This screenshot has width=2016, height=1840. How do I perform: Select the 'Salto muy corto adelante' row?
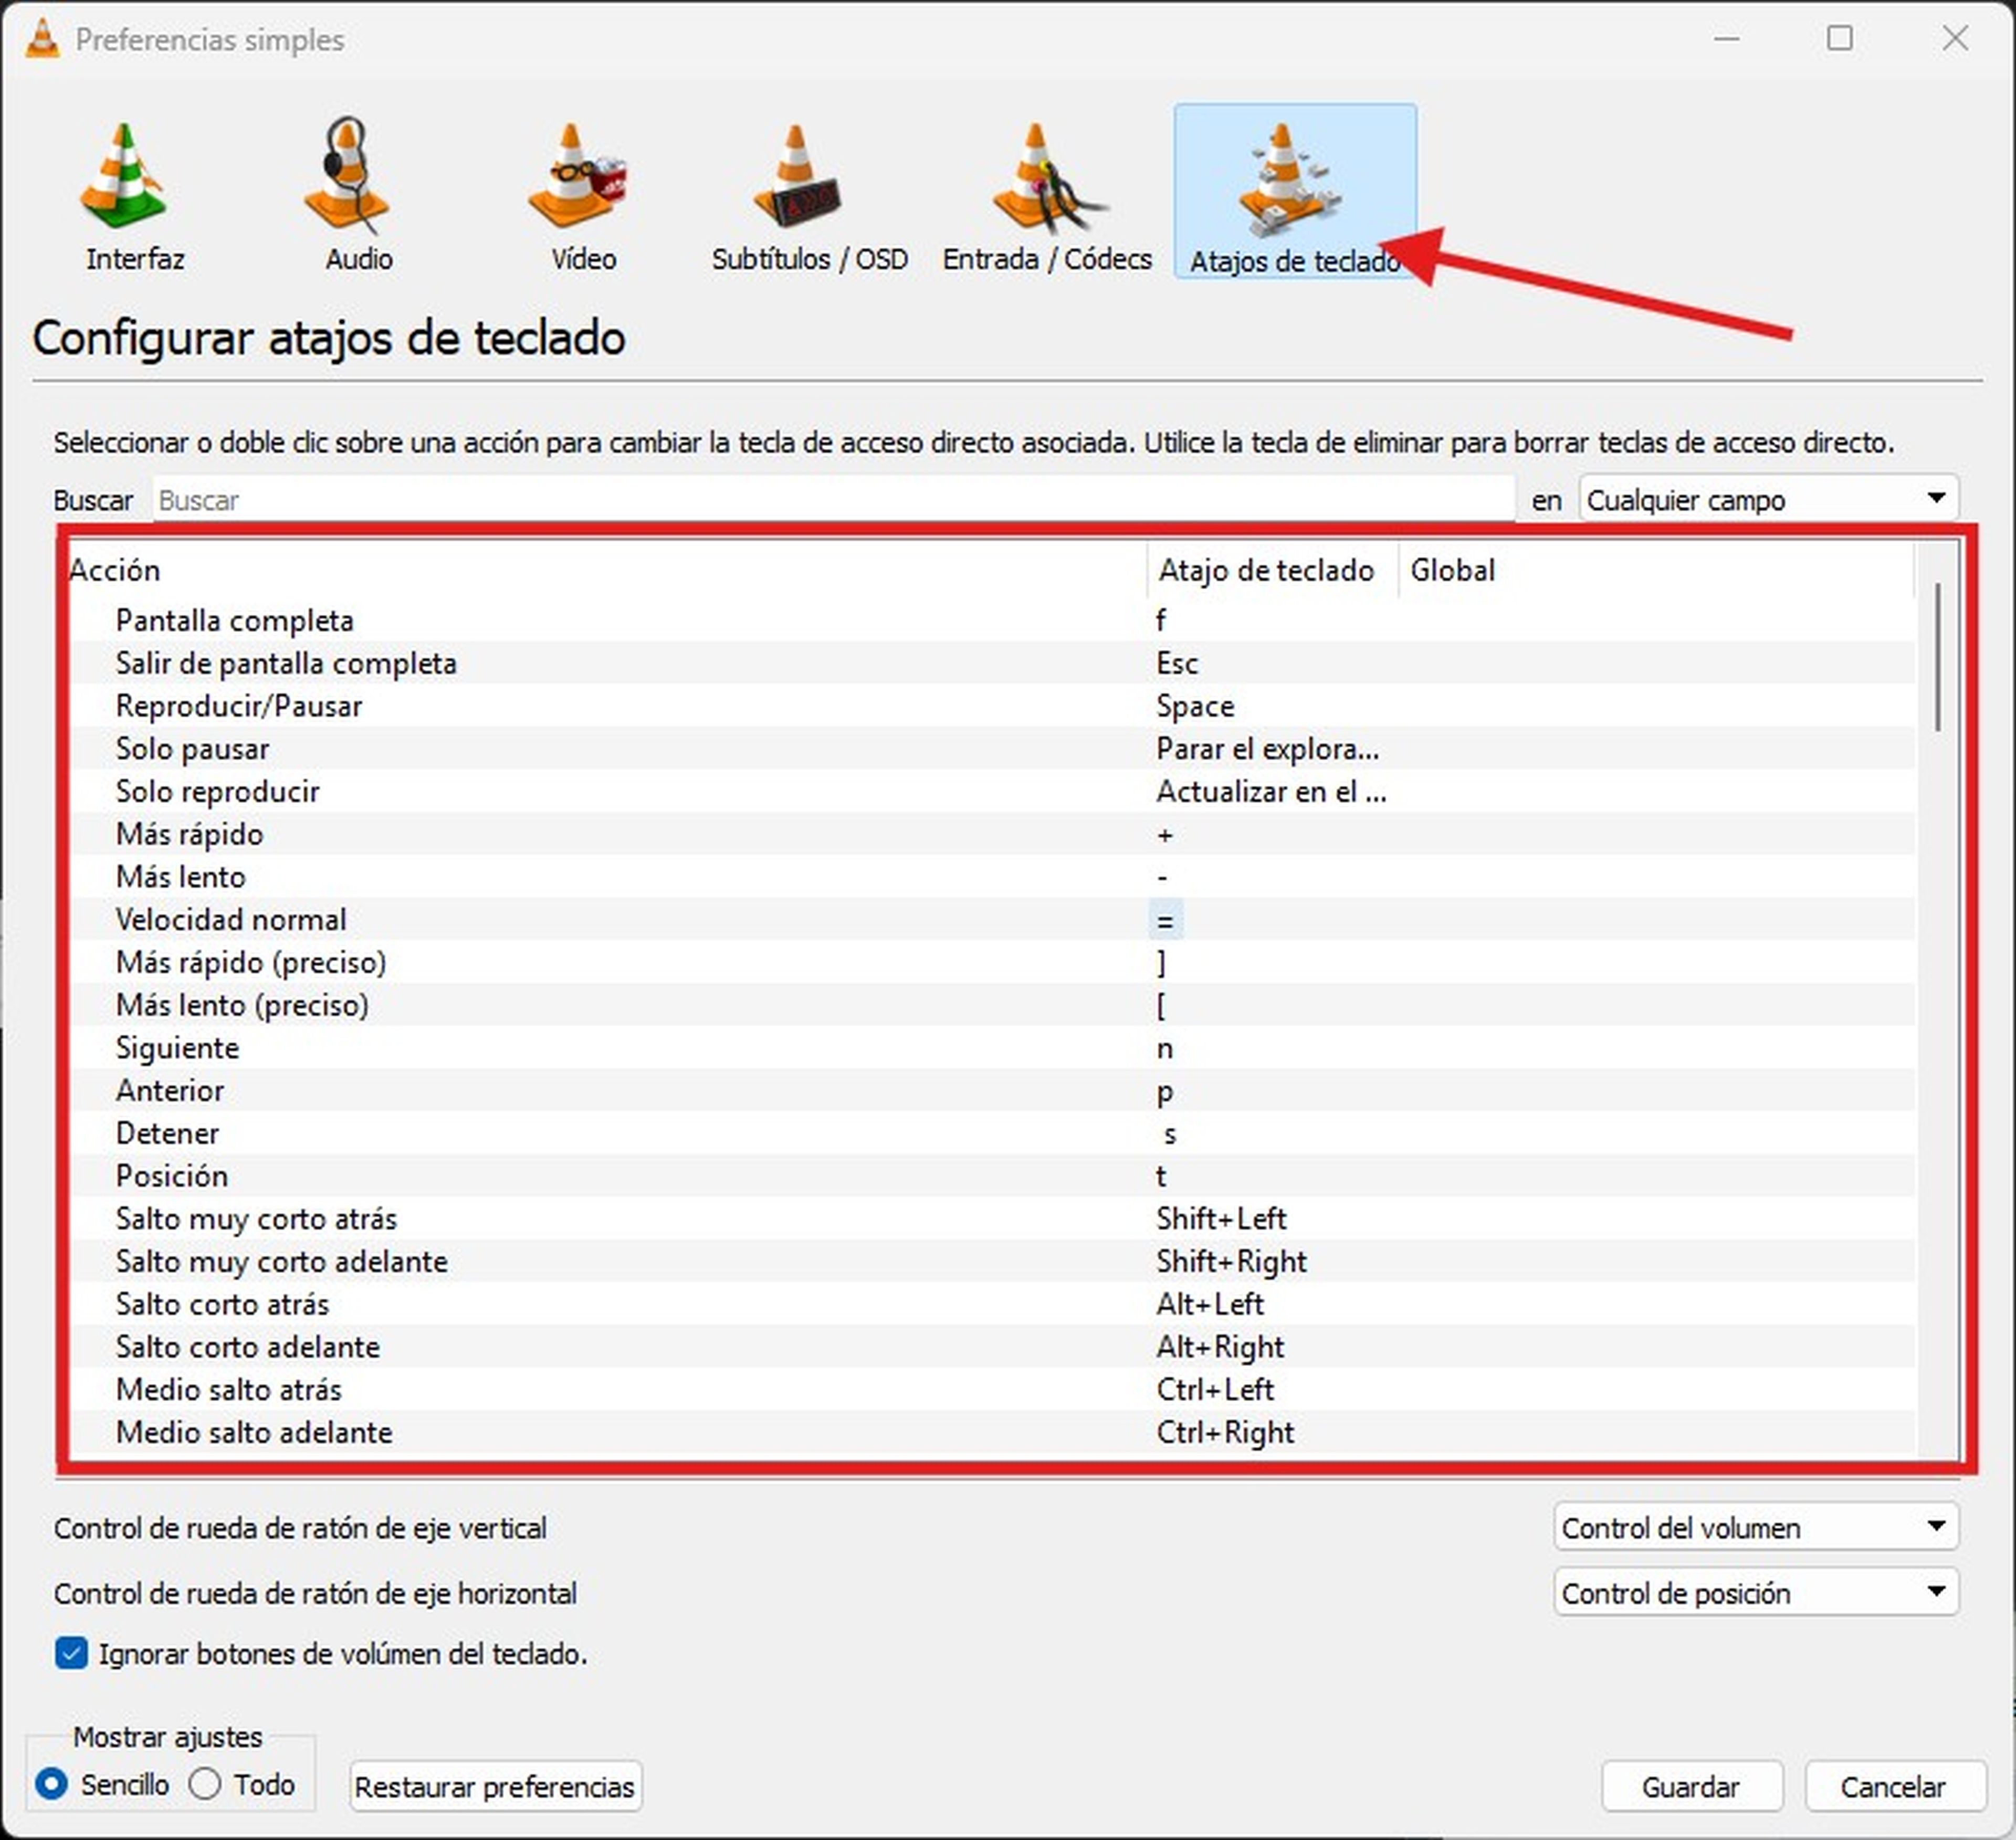point(992,1261)
